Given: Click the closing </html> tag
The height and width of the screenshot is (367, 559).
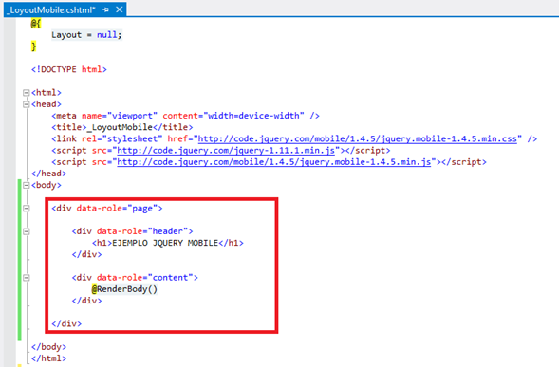Looking at the screenshot, I should [48, 358].
